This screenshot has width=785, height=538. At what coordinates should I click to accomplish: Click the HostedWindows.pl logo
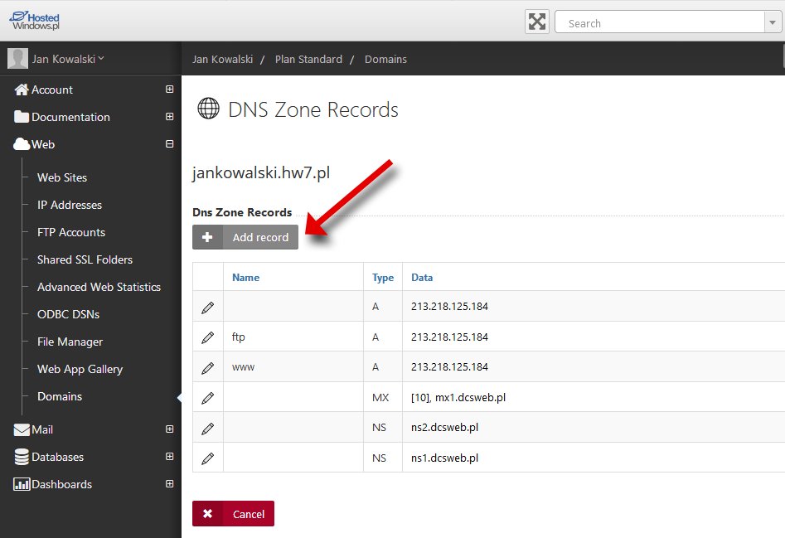[34, 21]
